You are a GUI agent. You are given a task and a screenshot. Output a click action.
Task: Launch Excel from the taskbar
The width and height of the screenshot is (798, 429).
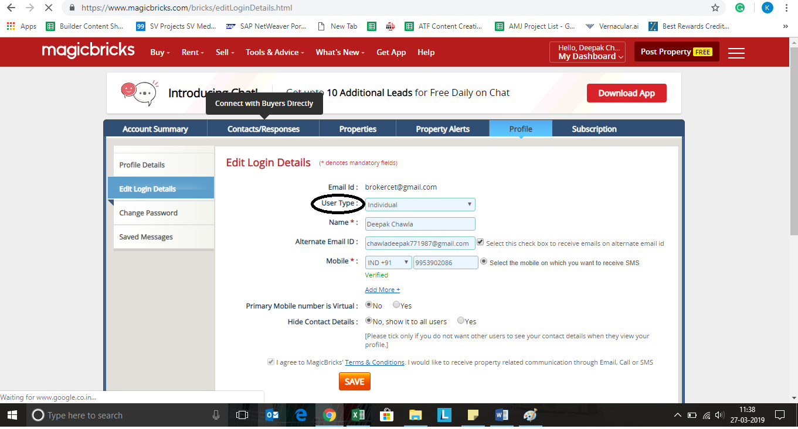point(358,415)
